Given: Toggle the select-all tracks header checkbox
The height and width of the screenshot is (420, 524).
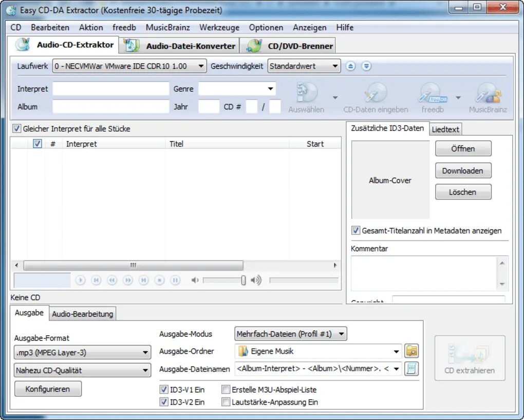Looking at the screenshot, I should pyautogui.click(x=37, y=143).
